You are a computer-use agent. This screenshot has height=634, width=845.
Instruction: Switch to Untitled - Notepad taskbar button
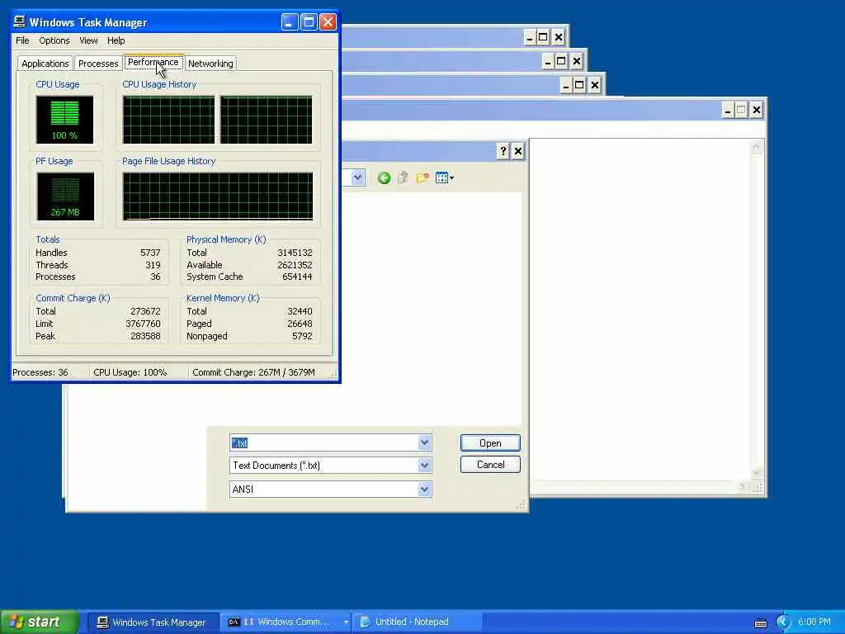416,622
